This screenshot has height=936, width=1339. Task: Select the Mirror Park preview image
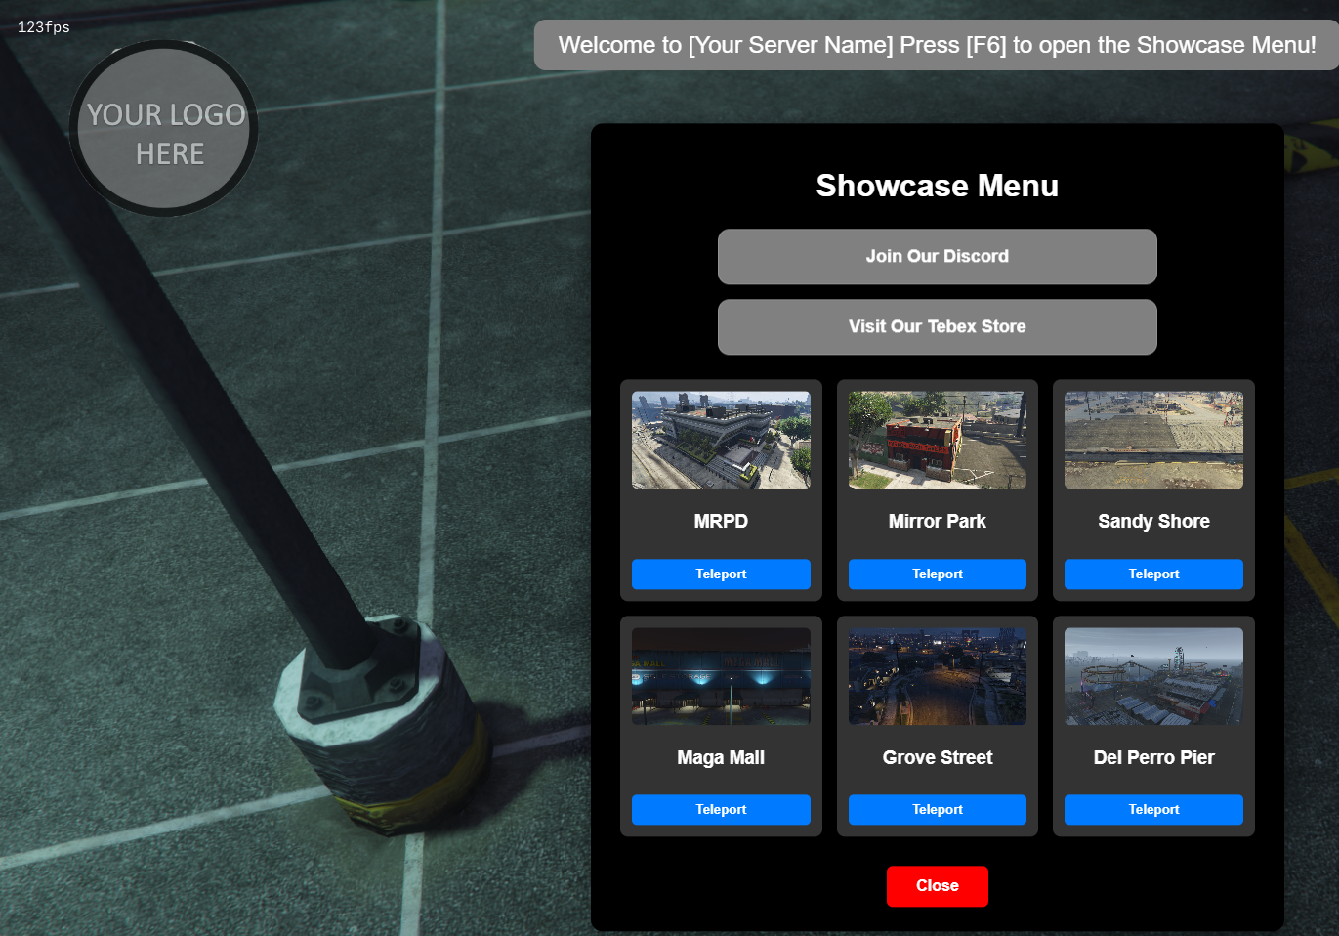(x=937, y=439)
